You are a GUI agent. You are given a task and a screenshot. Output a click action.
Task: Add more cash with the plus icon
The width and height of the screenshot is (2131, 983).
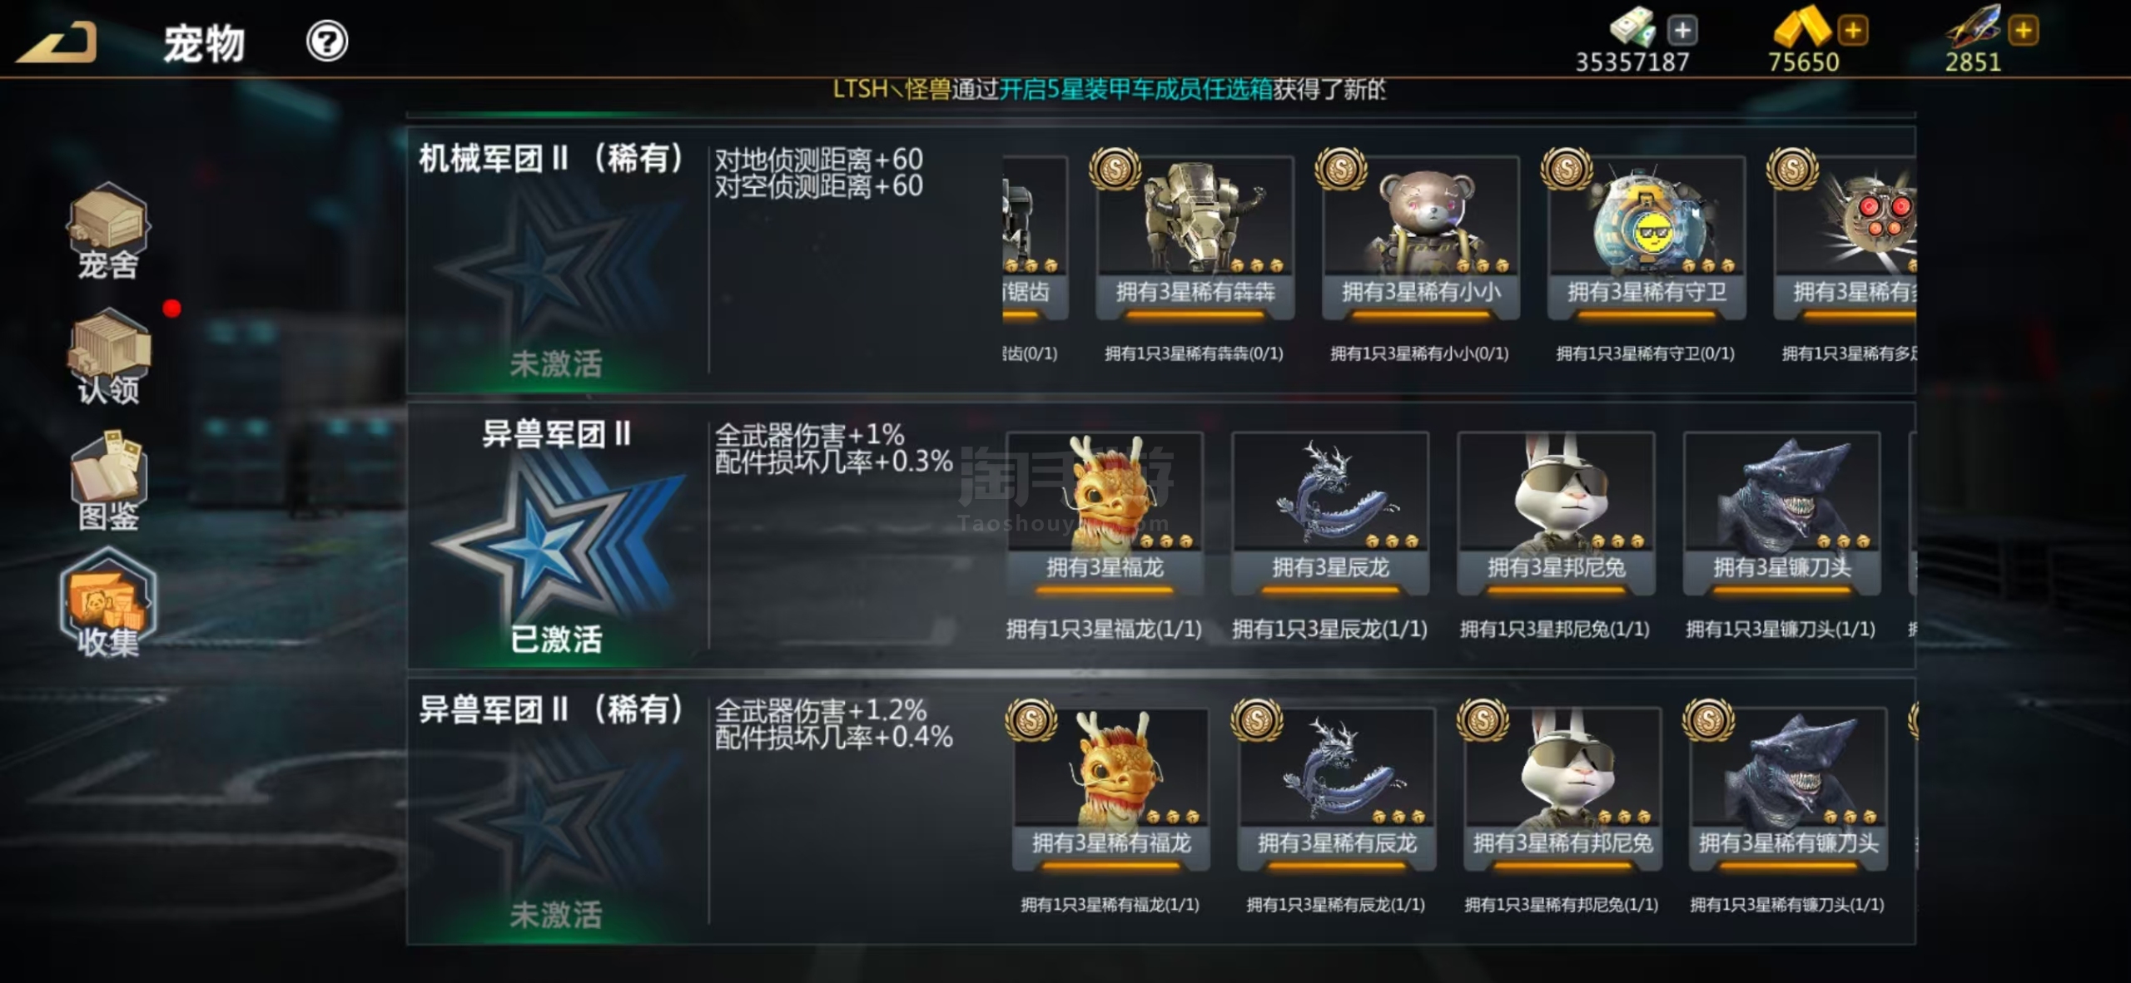(x=1682, y=31)
